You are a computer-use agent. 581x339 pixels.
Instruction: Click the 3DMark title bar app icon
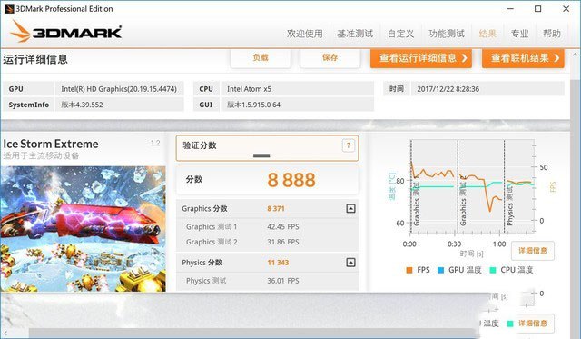[9, 8]
